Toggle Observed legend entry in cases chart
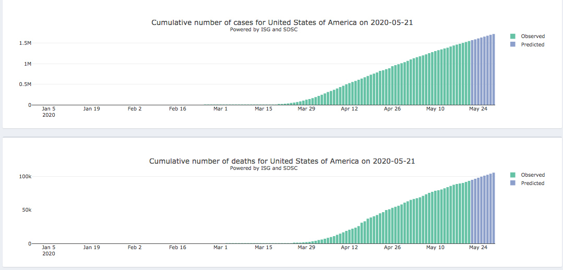Screen dimensions: 563x270 pyautogui.click(x=532, y=36)
